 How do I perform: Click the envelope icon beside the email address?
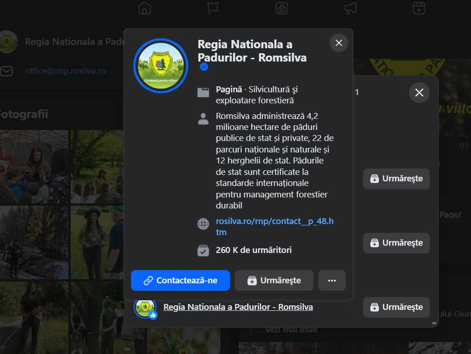tap(7, 71)
